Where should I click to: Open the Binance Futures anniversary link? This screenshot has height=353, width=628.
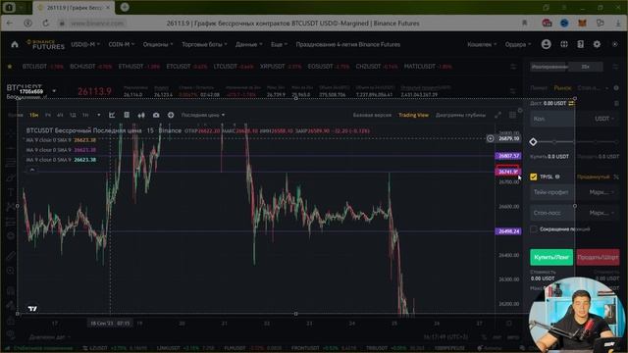348,44
